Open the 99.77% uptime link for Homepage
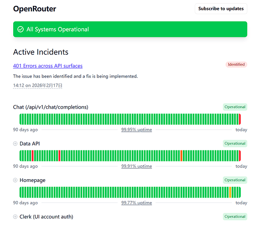 pos(137,203)
